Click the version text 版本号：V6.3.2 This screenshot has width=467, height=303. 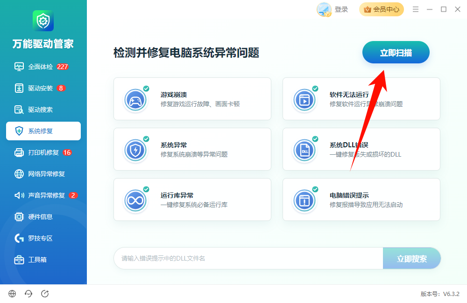point(440,294)
